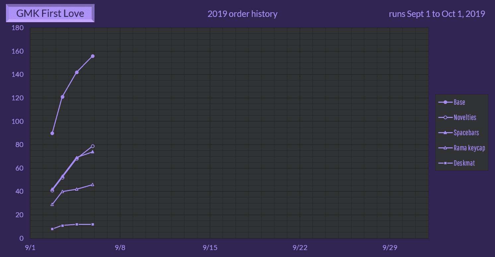Click the 180 value on vertical axis
Screen dimensions: 495x257
point(18,28)
